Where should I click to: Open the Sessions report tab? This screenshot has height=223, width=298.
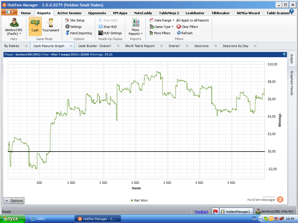pos(201,46)
